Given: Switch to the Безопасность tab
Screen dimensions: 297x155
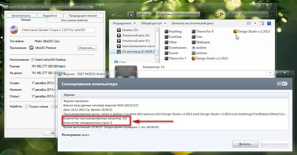Looking at the screenshot, I should 21,15.
